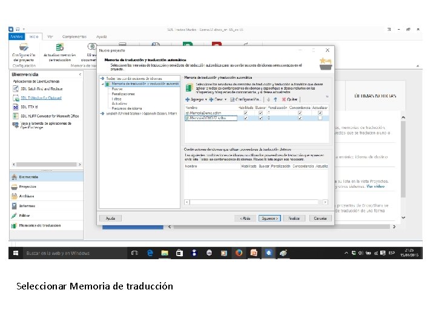Toggle Buscar checkbox for MemoriaDemo.sdltm

click(x=260, y=113)
